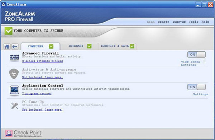
Task: Open the Tools menu
Action: (x=193, y=22)
